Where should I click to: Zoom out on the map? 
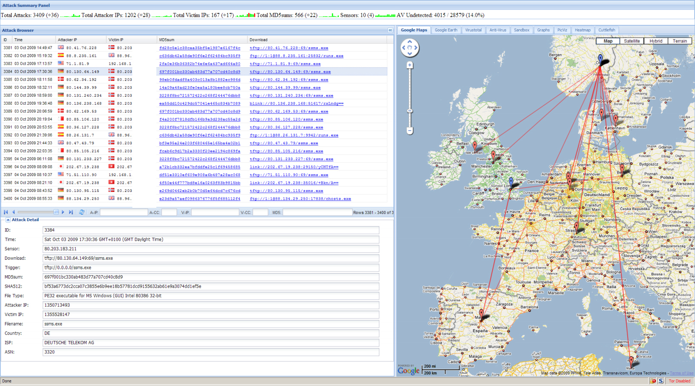pos(410,131)
